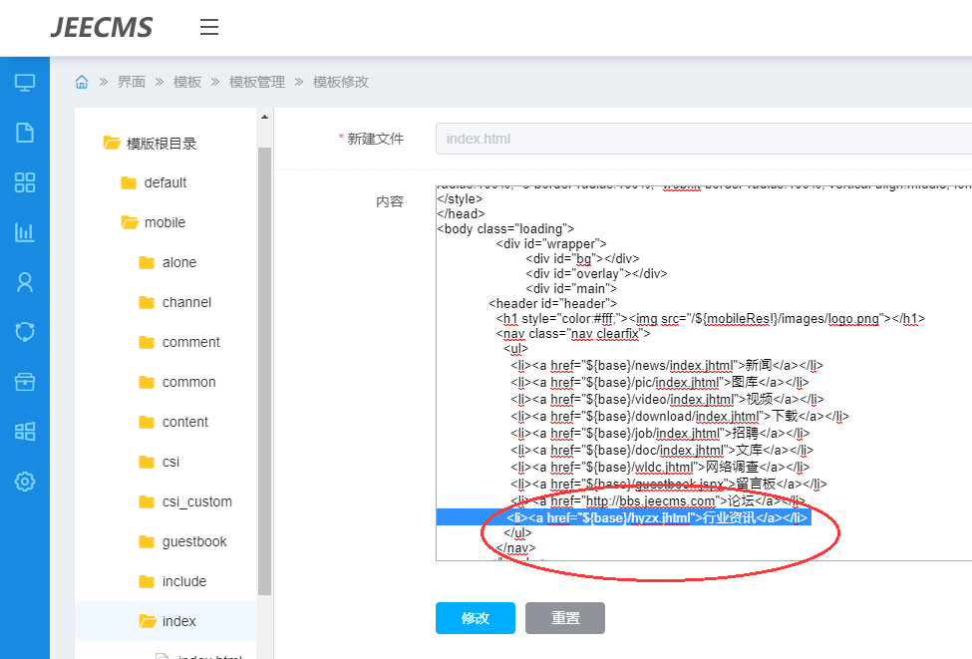Collapse the index folder
This screenshot has height=659, width=972.
[179, 621]
